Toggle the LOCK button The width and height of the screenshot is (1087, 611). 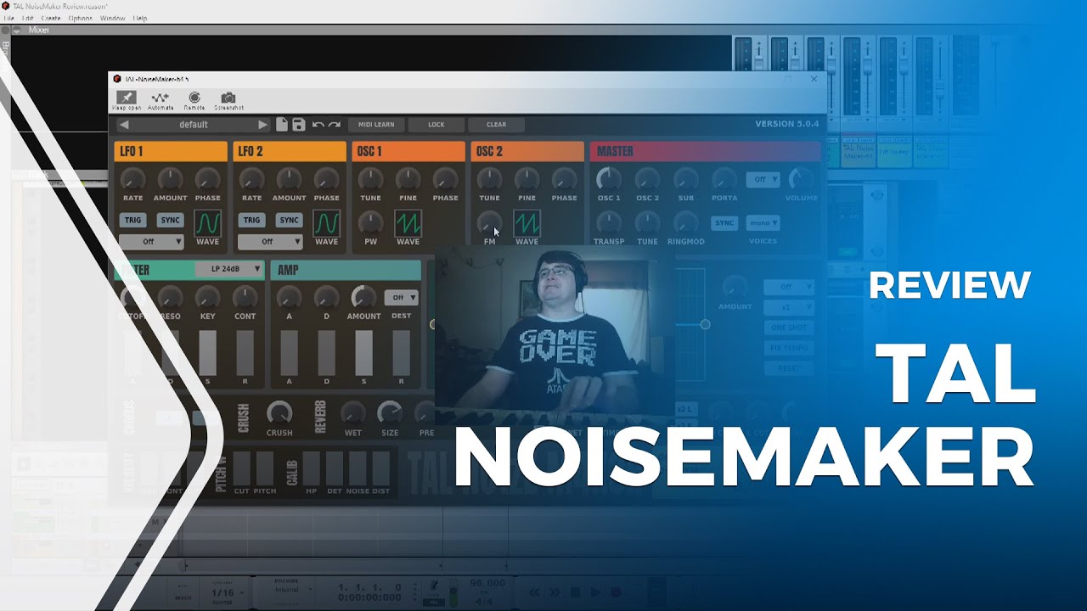tap(436, 125)
